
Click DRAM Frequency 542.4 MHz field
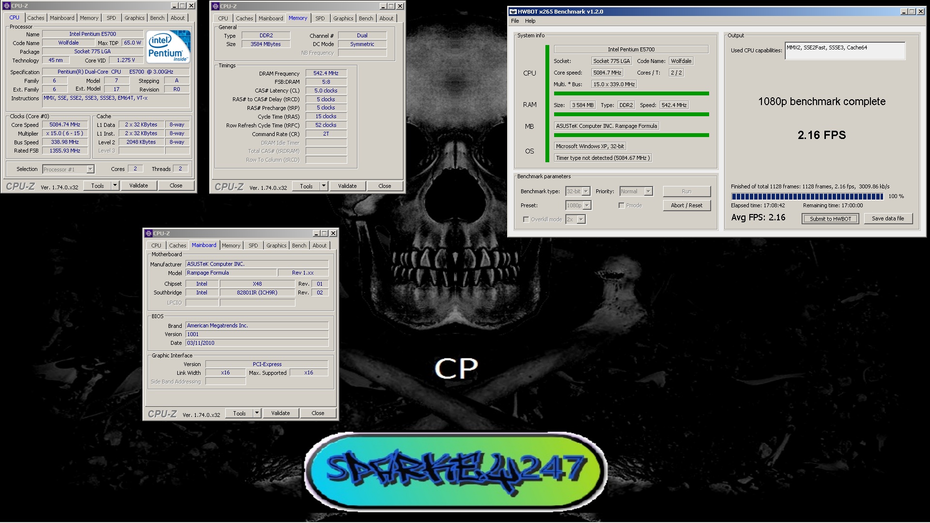(326, 73)
